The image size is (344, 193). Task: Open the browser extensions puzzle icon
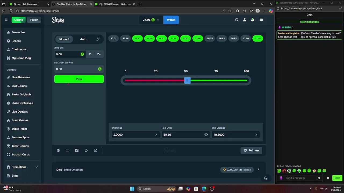point(237,11)
